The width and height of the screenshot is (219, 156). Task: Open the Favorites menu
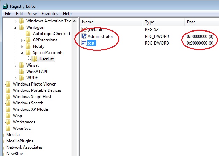50,14
